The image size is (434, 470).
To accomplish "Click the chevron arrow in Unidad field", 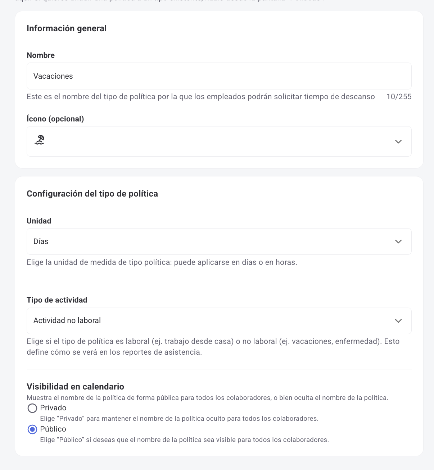I will 398,241.
